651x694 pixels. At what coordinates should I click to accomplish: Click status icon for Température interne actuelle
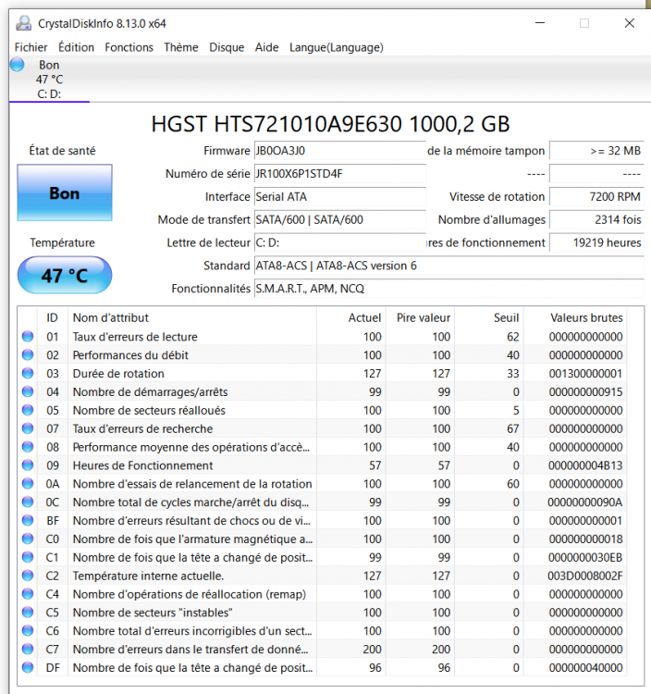click(x=27, y=576)
